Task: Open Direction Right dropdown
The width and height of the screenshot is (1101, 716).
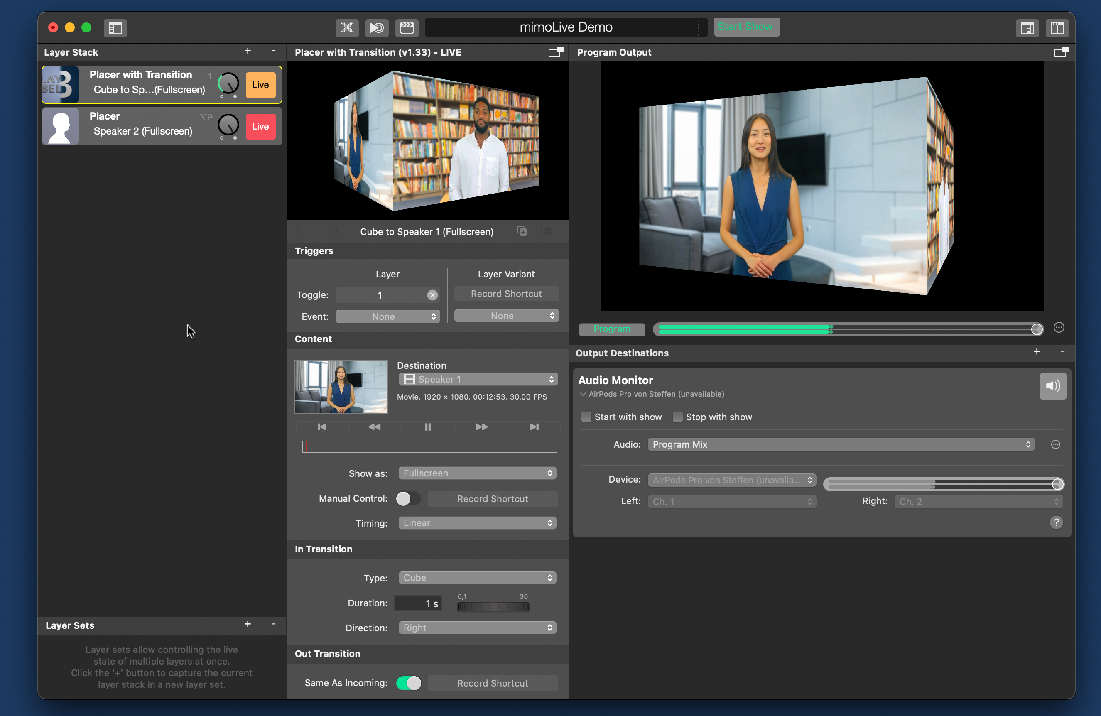Action: [x=477, y=628]
